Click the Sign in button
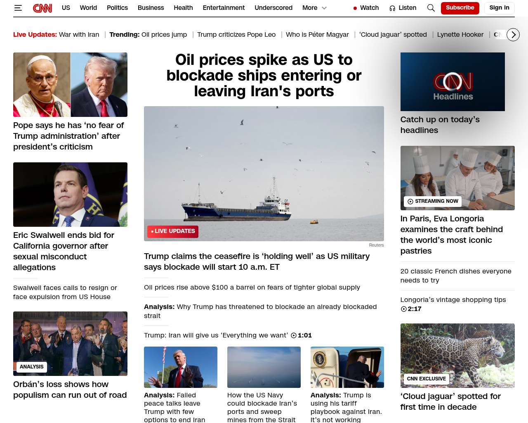Screen dimensions: 528x423 pyautogui.click(x=499, y=8)
